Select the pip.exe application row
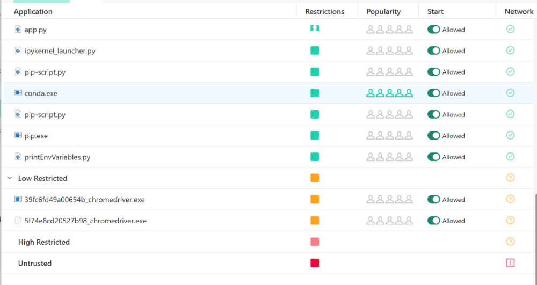Image resolution: width=537 pixels, height=285 pixels. pos(36,136)
